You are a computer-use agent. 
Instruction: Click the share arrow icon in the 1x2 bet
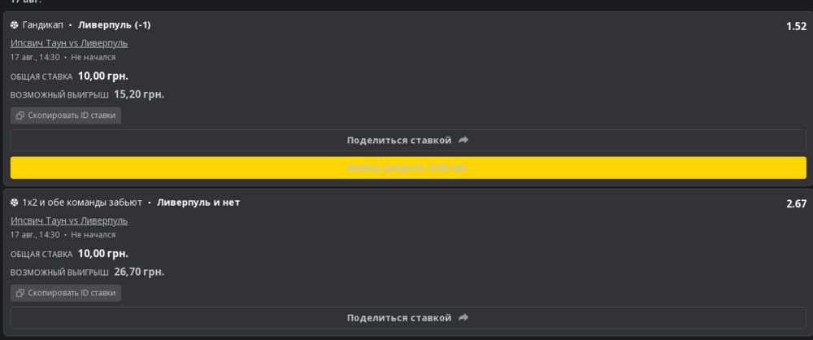tap(463, 318)
